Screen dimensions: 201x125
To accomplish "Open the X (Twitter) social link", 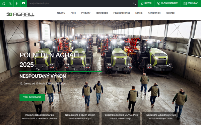I will pos(10,3).
